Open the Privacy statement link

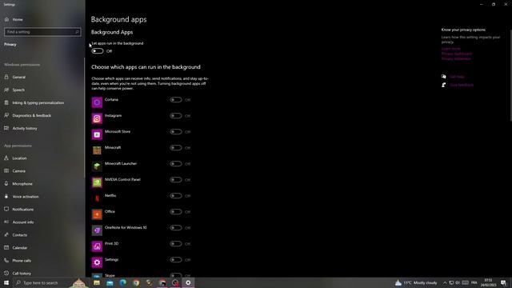456,58
